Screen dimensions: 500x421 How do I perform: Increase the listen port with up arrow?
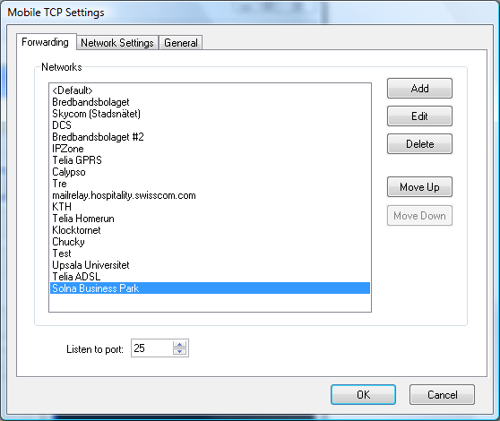[179, 345]
